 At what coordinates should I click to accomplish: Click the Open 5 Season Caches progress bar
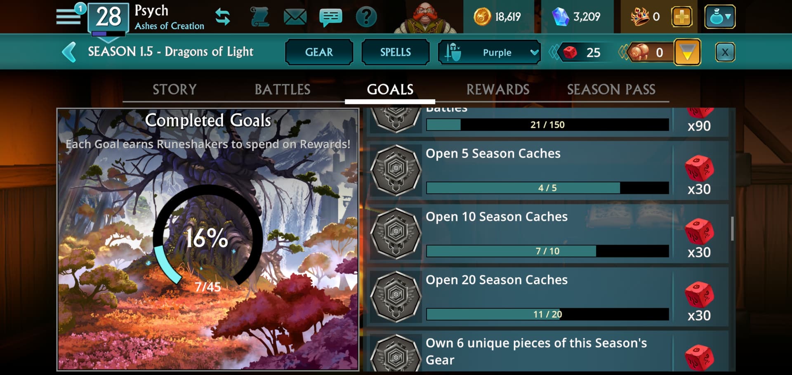(x=547, y=188)
